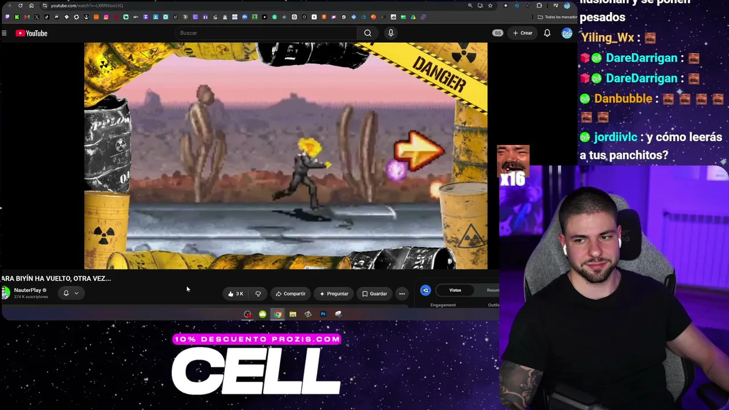729x410 pixels.
Task: Open the more actions three-dot menu
Action: [x=402, y=294]
